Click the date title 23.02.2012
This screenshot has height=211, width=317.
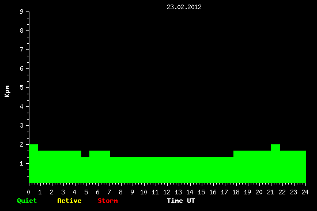(184, 7)
